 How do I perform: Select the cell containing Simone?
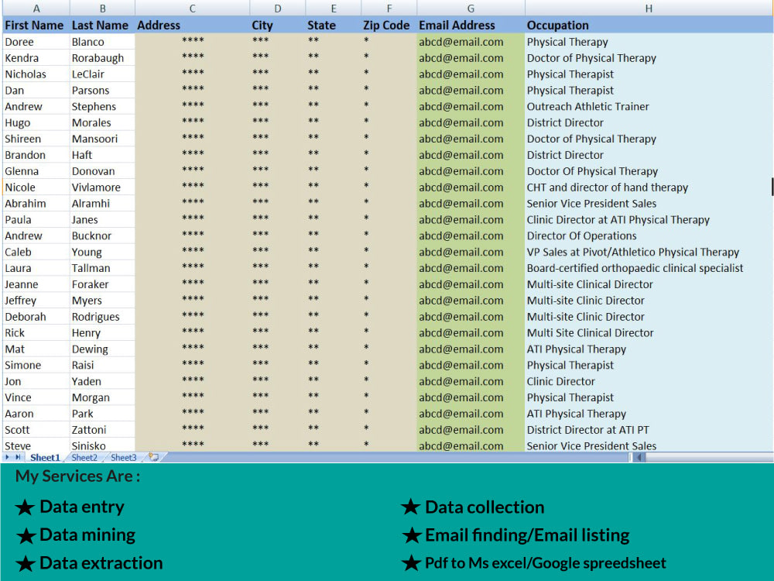point(36,365)
